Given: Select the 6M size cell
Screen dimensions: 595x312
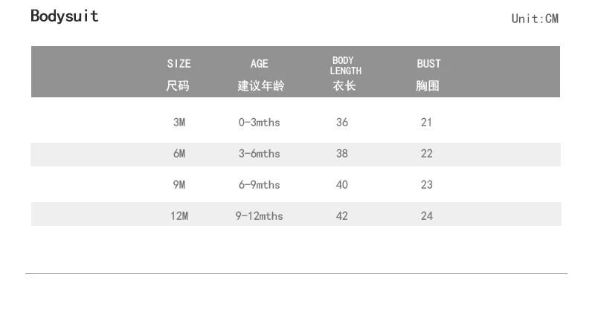Looking at the screenshot, I should point(178,154).
